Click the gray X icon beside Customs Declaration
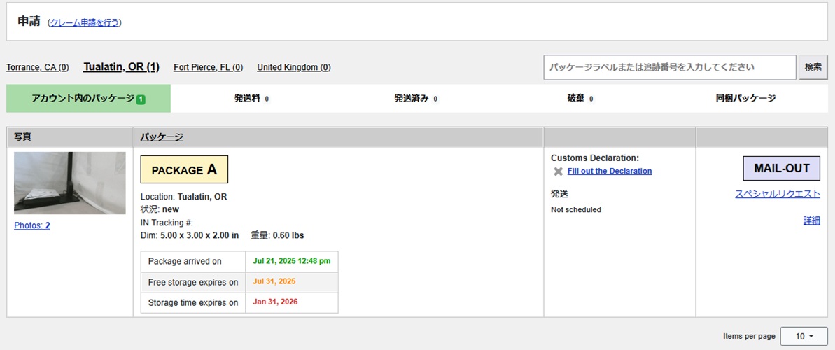 558,171
